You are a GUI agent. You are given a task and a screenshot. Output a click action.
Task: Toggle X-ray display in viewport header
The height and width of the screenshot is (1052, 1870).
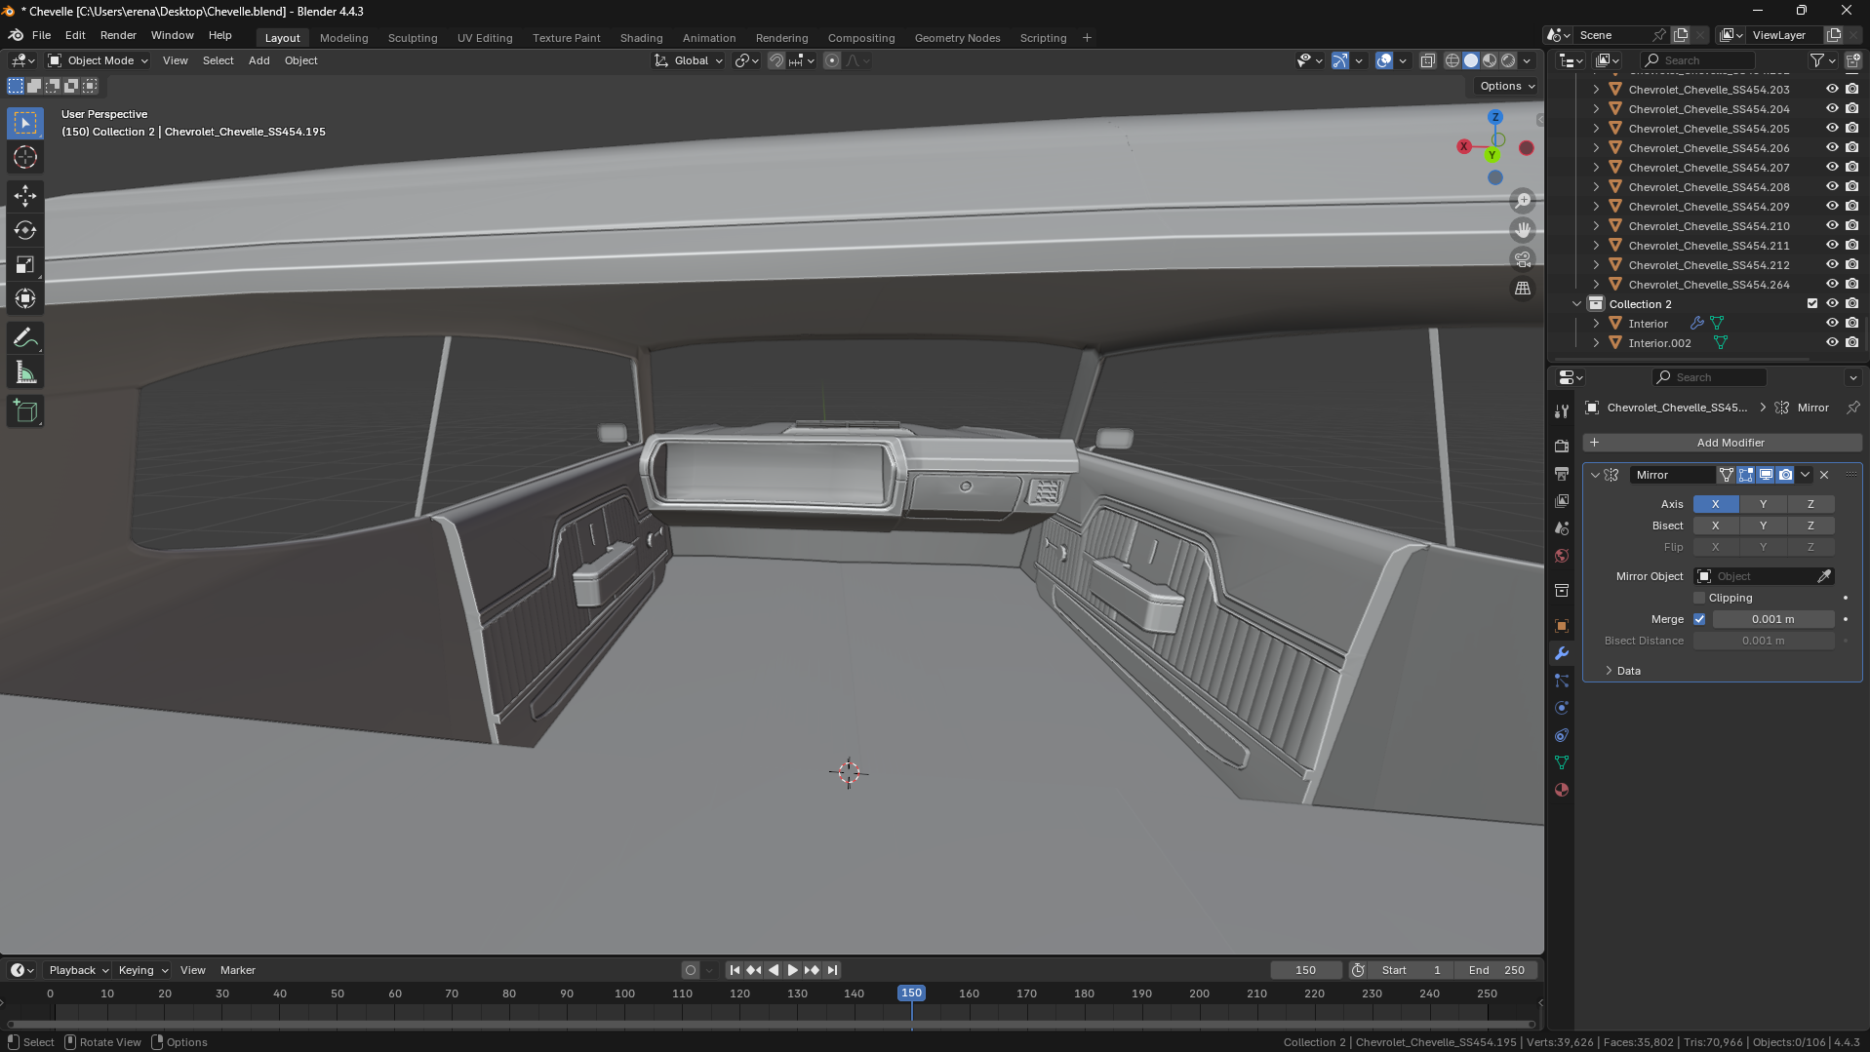click(x=1427, y=60)
